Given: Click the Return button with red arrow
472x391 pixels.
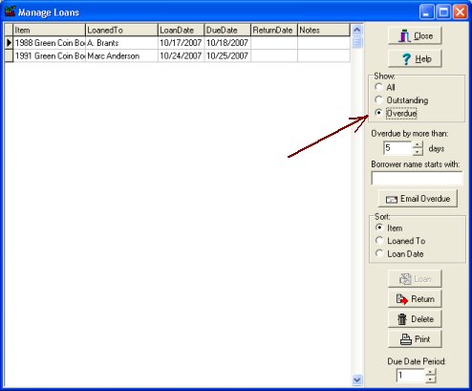Looking at the screenshot, I should coord(415,299).
